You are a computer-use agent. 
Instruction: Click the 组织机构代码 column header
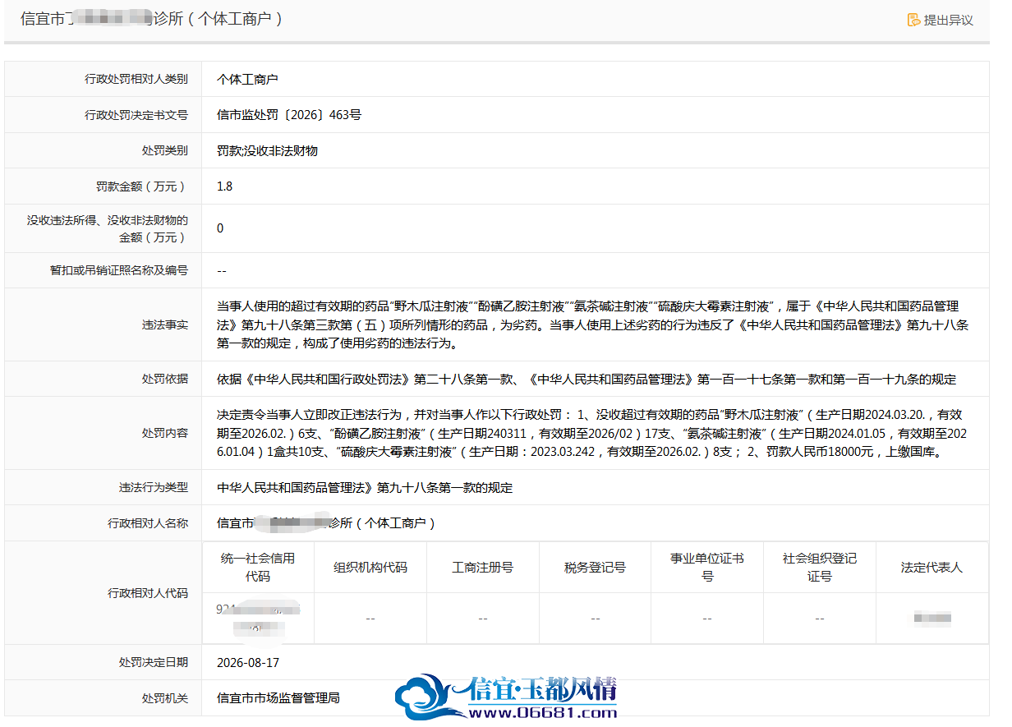(x=370, y=567)
